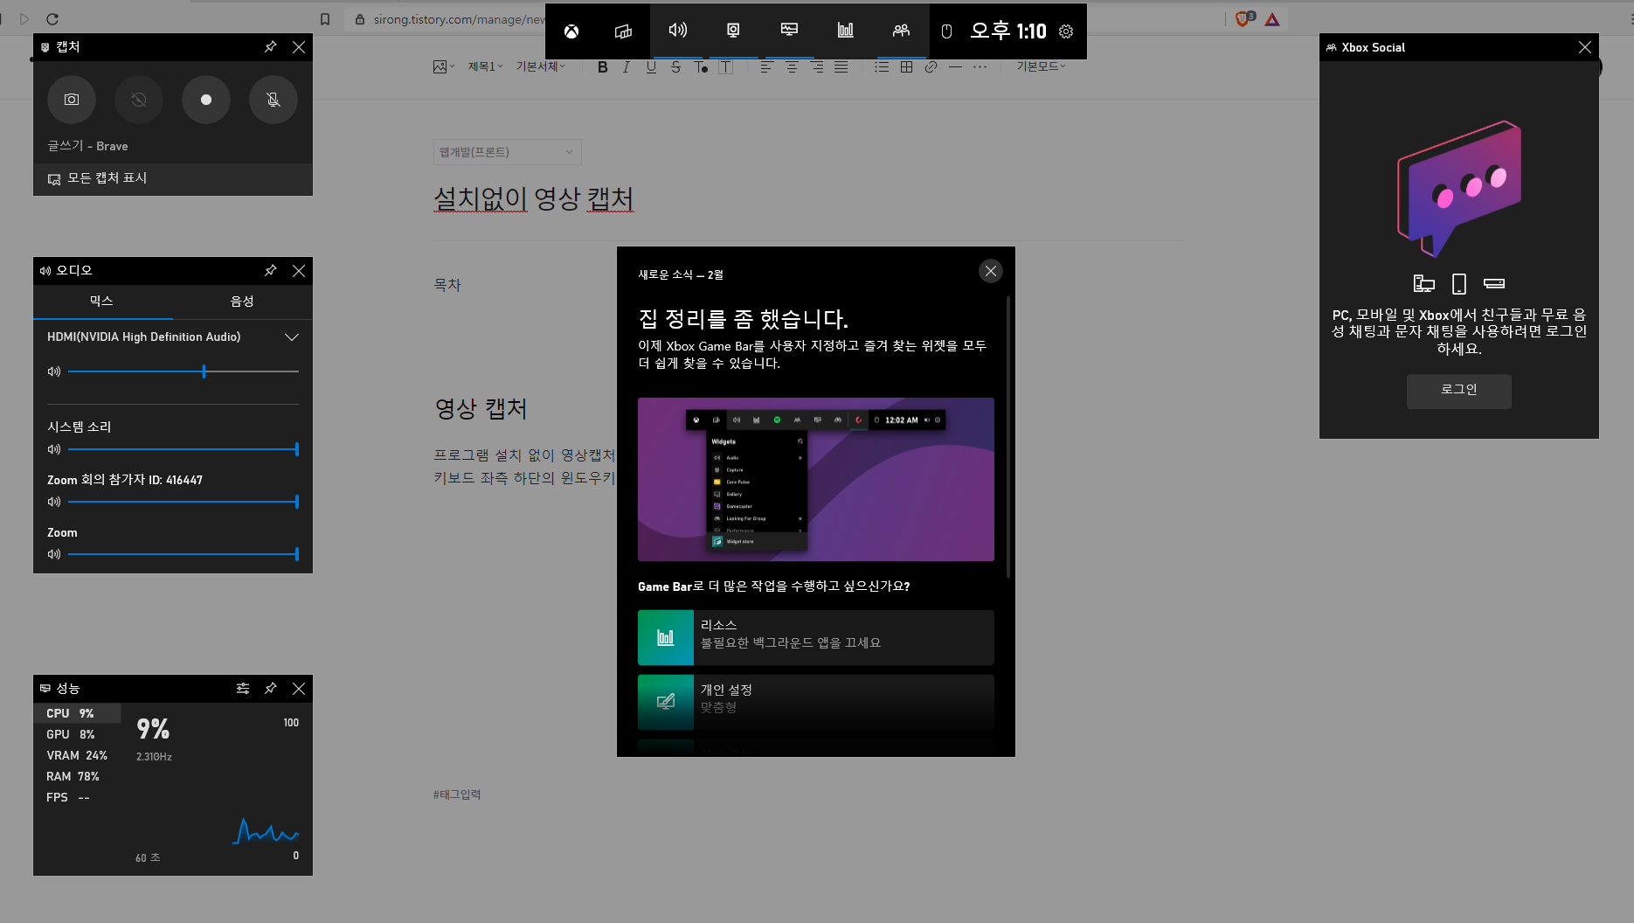Select the CPU metric row
Image resolution: width=1634 pixels, height=923 pixels.
coord(77,714)
